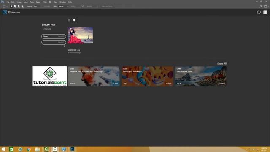270x152 pixels.
Task: Open the Layer menu
Action: pyautogui.click(x=25, y=2)
